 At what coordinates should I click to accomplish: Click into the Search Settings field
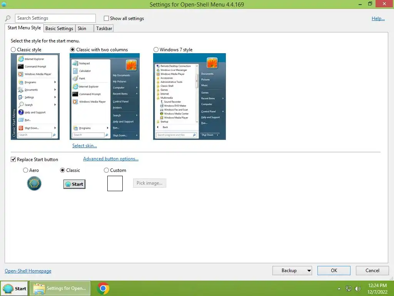(x=55, y=18)
